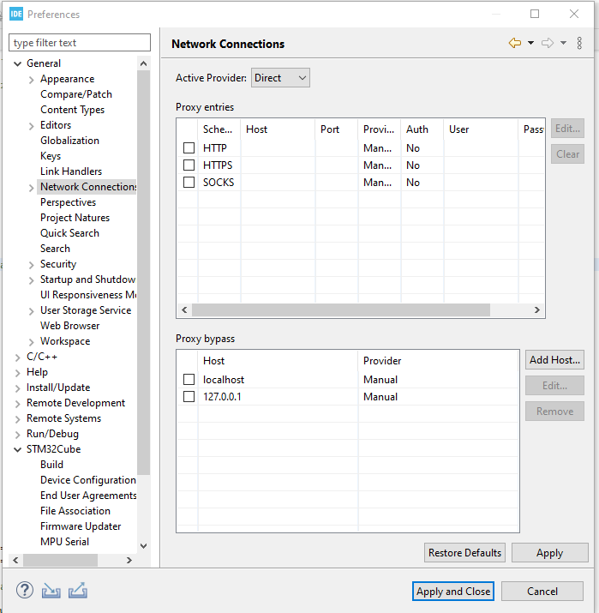Select Content Types preference page
Viewport: 599px width, 613px height.
click(x=72, y=110)
